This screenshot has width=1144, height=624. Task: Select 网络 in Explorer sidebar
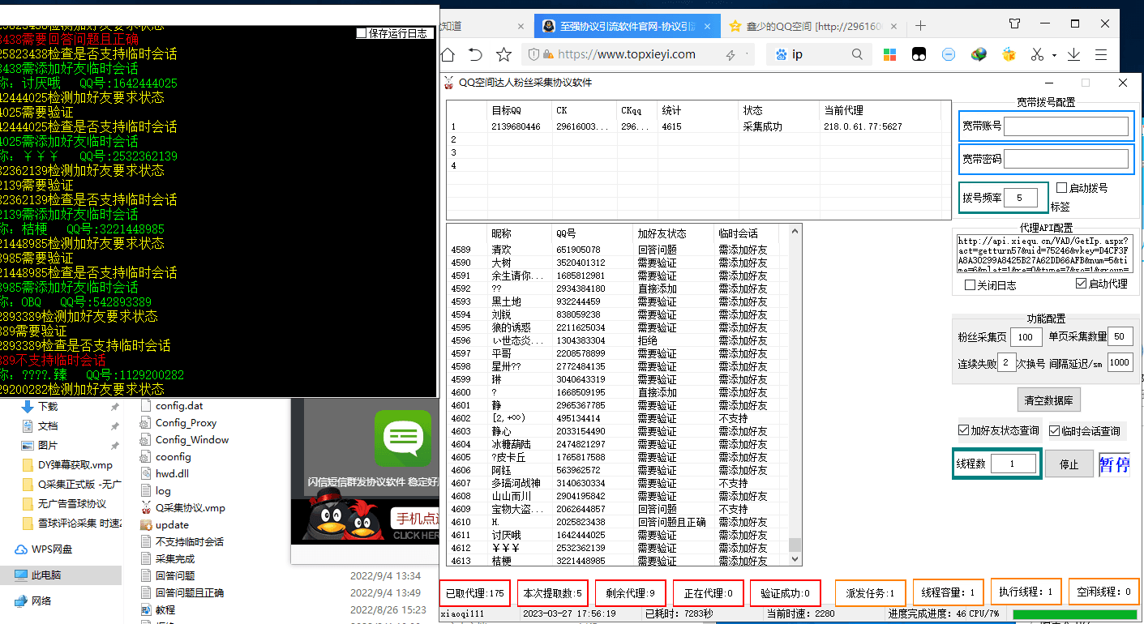(x=32, y=600)
